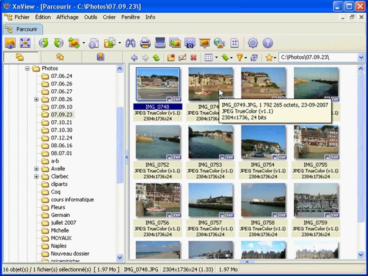Screen dimensions: 368x276
Task: Start the slideshow icon
Action: 205,43
